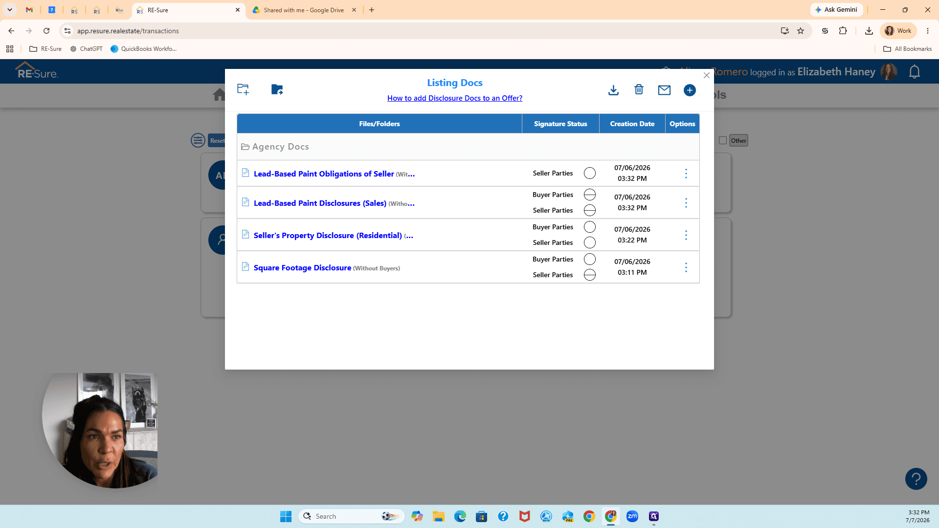The image size is (939, 528).
Task: Click Seller Parties status circle for Lead-Based Paint Obligations
Action: coord(590,174)
